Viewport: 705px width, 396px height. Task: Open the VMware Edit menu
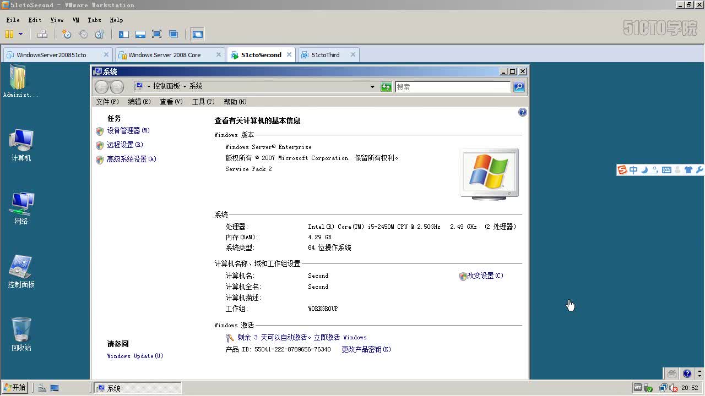point(35,20)
